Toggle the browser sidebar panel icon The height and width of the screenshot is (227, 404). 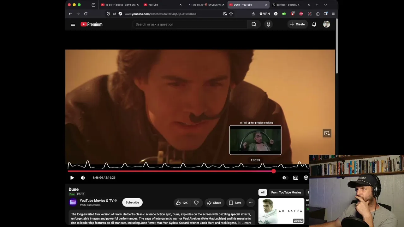pos(325,14)
